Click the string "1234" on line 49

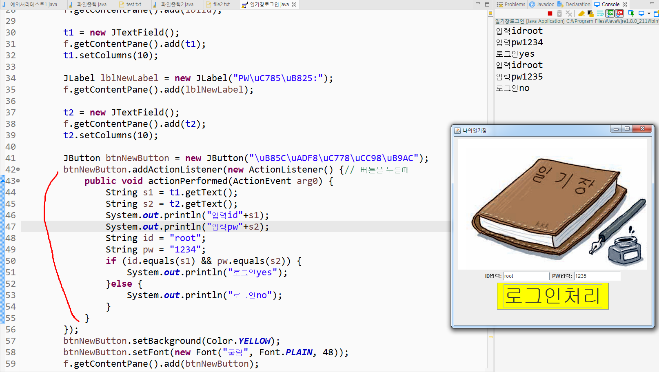pos(185,249)
